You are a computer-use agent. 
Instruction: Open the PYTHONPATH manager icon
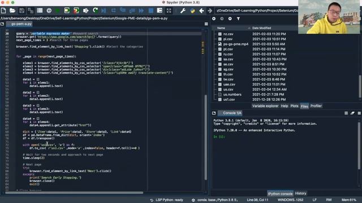[192, 11]
